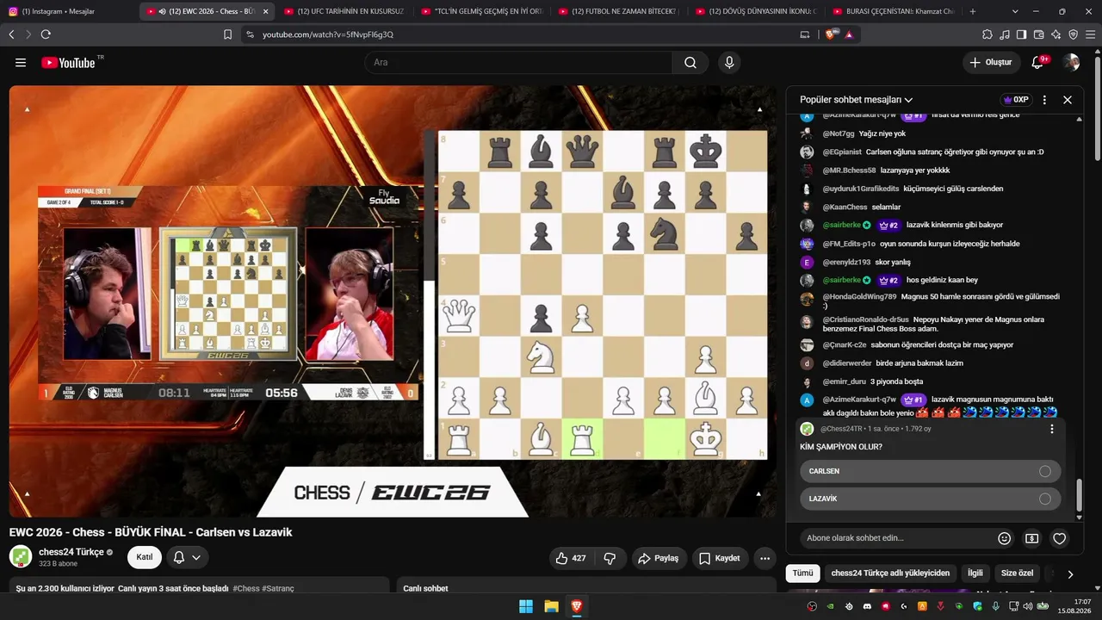Open the chess24 Türkçe channel link

[71, 552]
